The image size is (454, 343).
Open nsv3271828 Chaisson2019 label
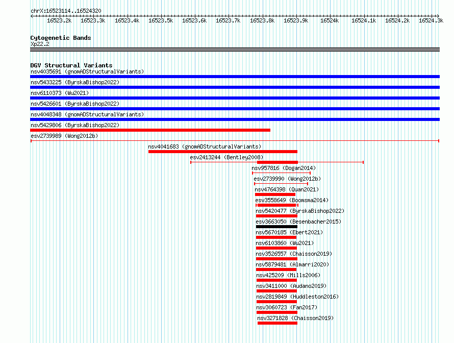(x=295, y=318)
